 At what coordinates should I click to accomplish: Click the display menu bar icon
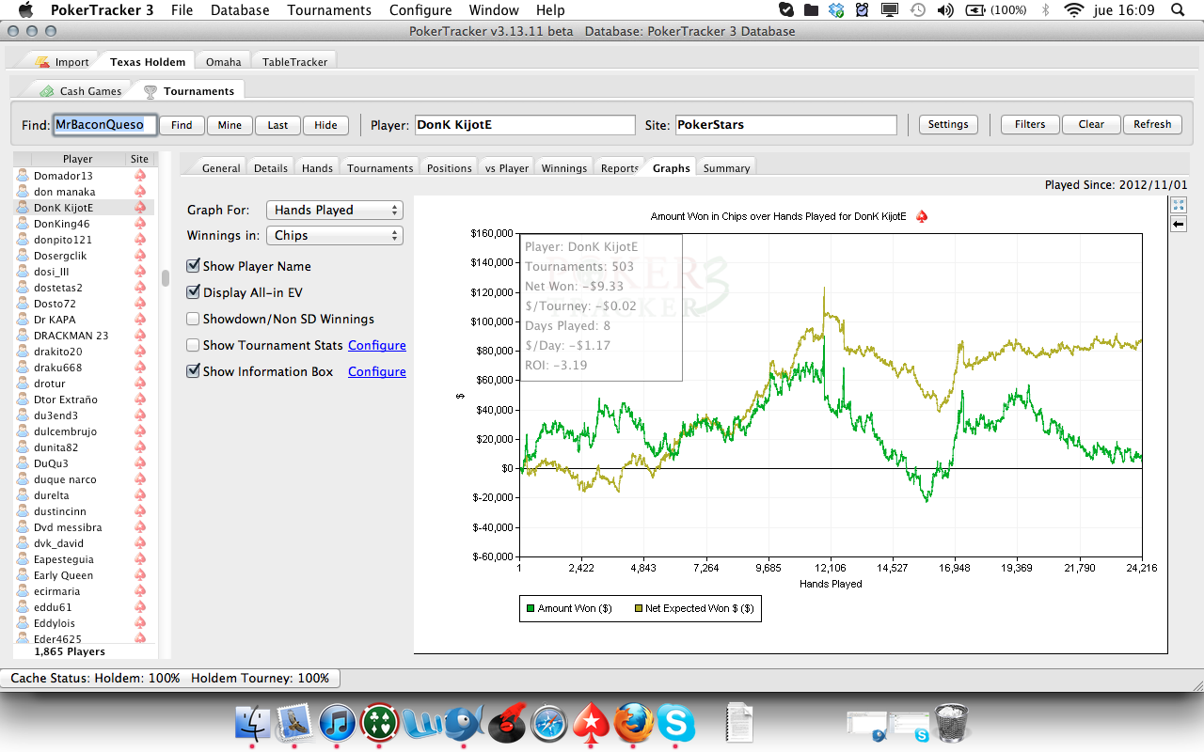[889, 10]
